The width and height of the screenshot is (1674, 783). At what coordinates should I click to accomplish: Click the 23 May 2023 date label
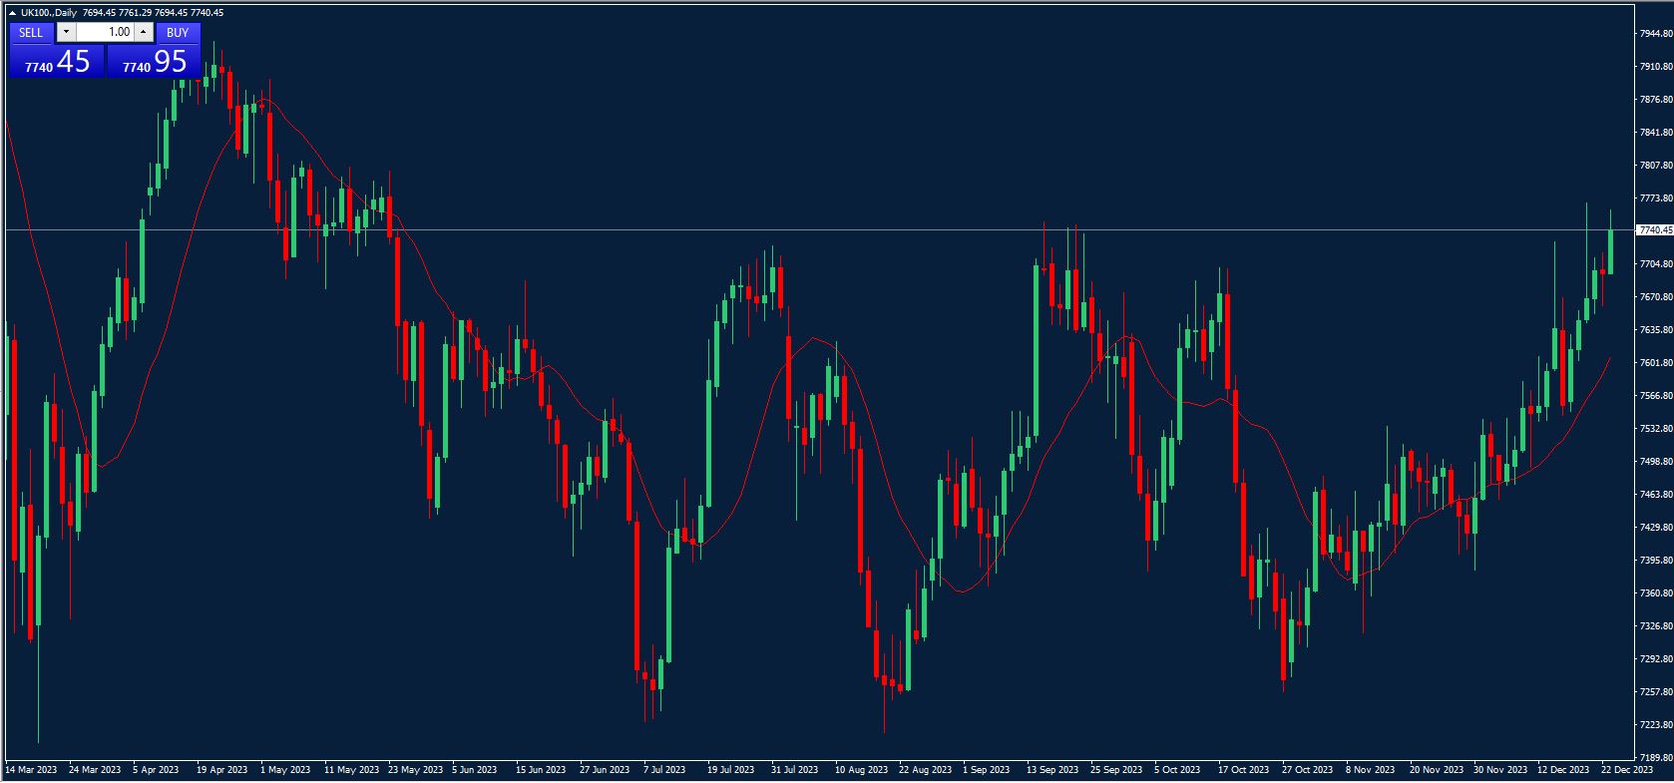tap(415, 770)
